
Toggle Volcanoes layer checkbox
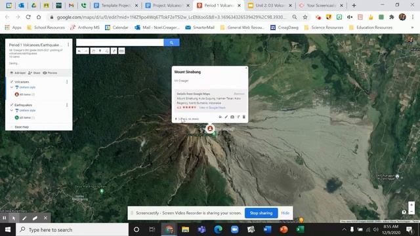pos(12,82)
